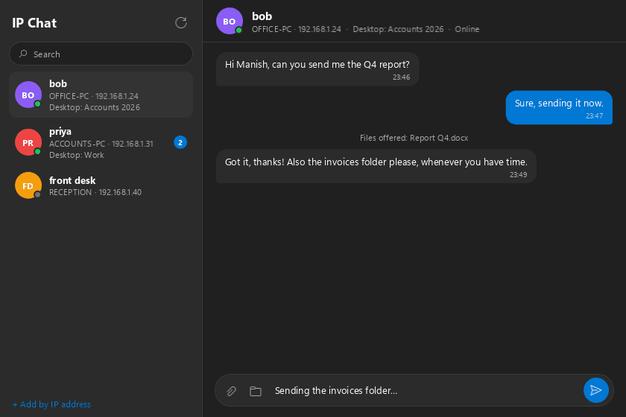Click 'Desktop: Work' under priya

[x=76, y=155]
